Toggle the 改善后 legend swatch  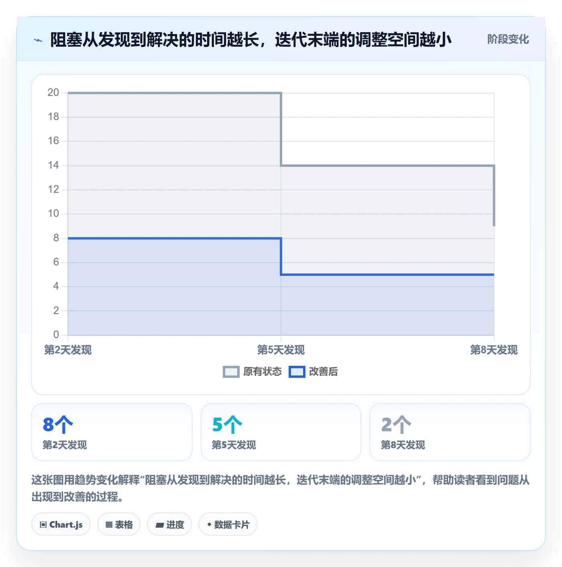(x=297, y=372)
